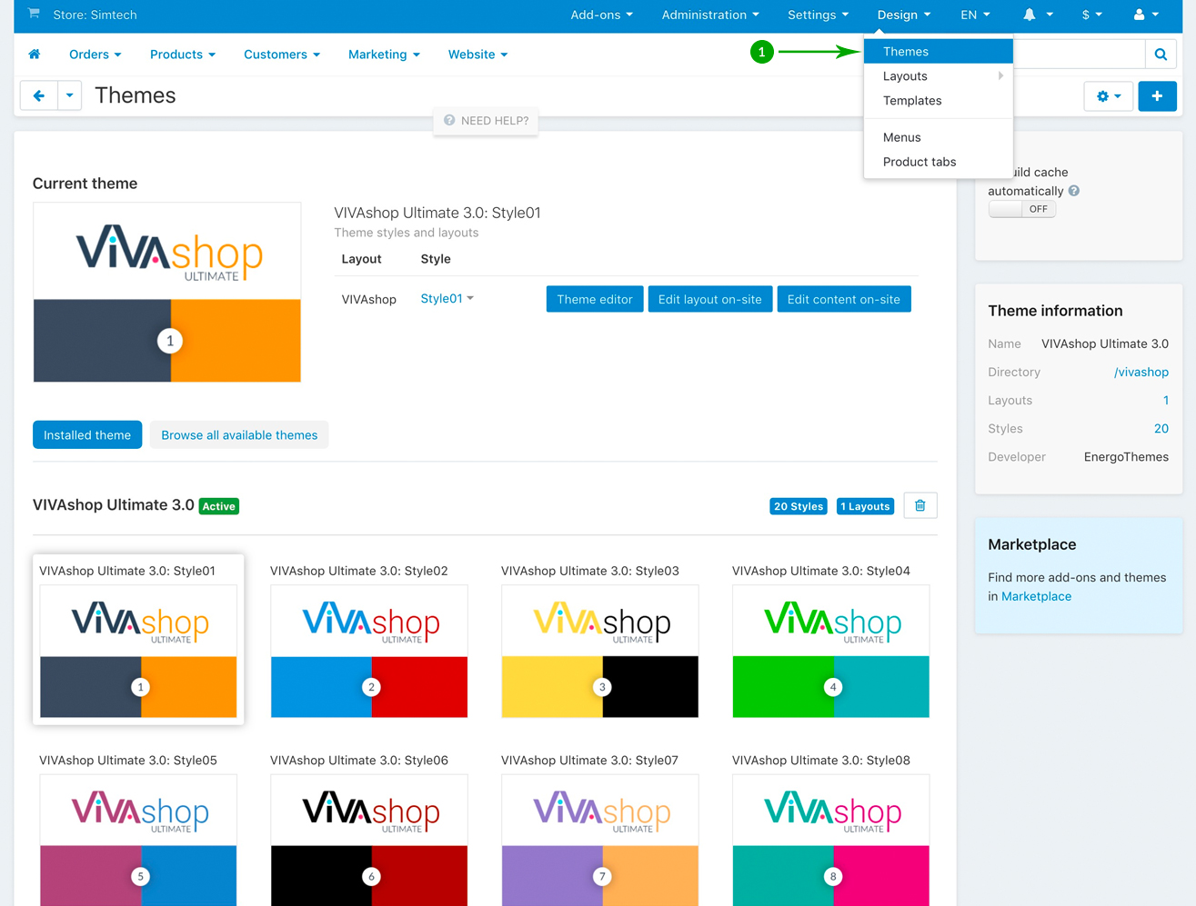Expand the Marketing menu
This screenshot has height=906, width=1196.
tap(384, 55)
